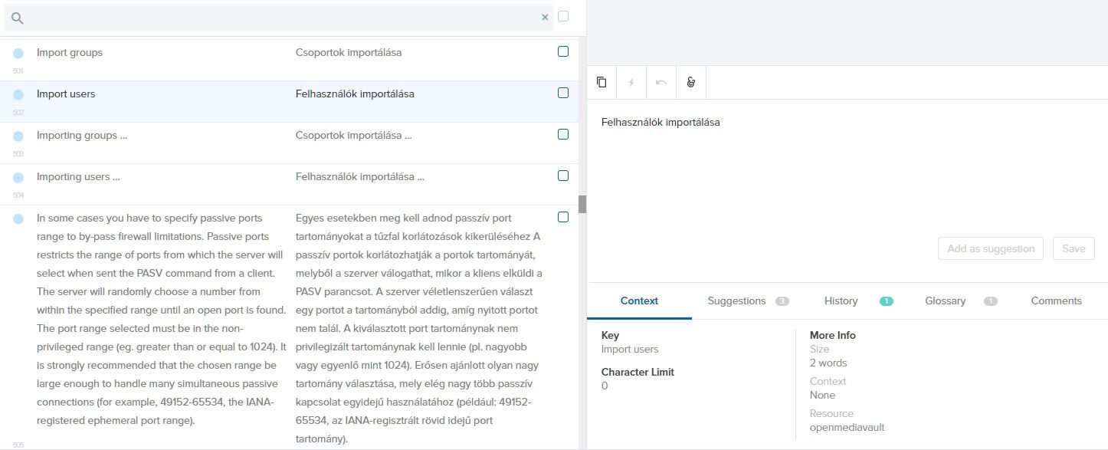The width and height of the screenshot is (1108, 450).
Task: Tick the select-all checkbox in search bar
Action: 563,16
